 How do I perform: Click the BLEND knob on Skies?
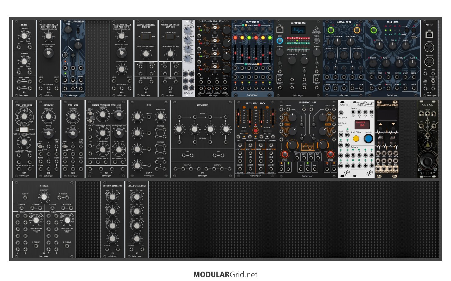click(412, 63)
